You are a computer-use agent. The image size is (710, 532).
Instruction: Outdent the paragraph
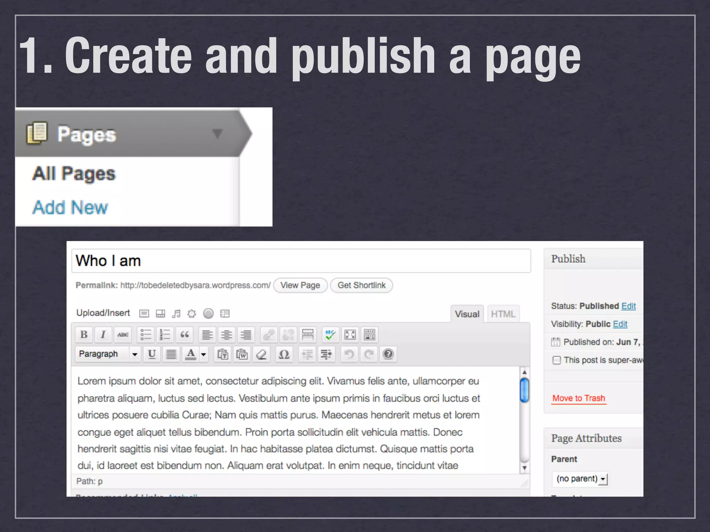tap(307, 354)
